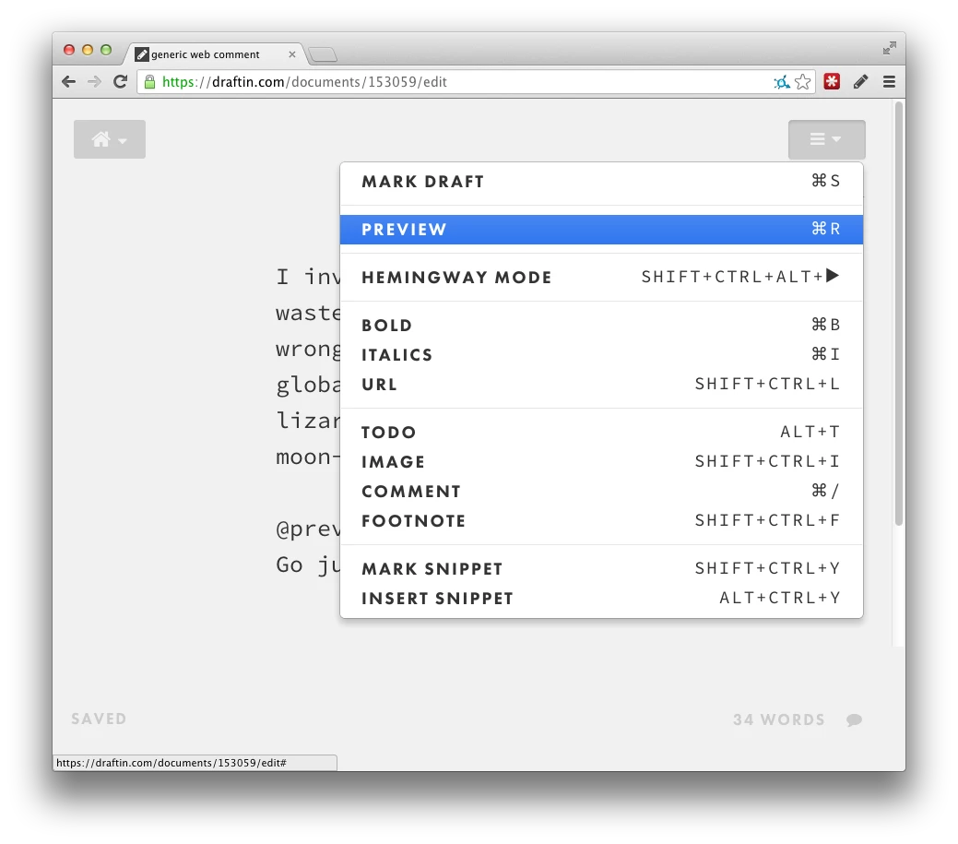Open the Chrome hamburger menu

click(x=889, y=82)
